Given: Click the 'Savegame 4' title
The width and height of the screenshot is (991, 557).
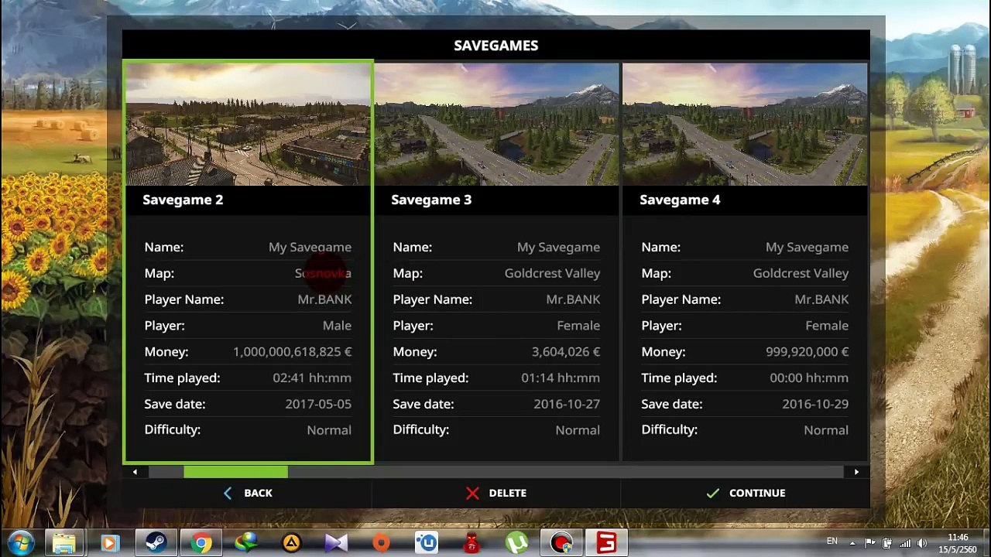Looking at the screenshot, I should (680, 200).
